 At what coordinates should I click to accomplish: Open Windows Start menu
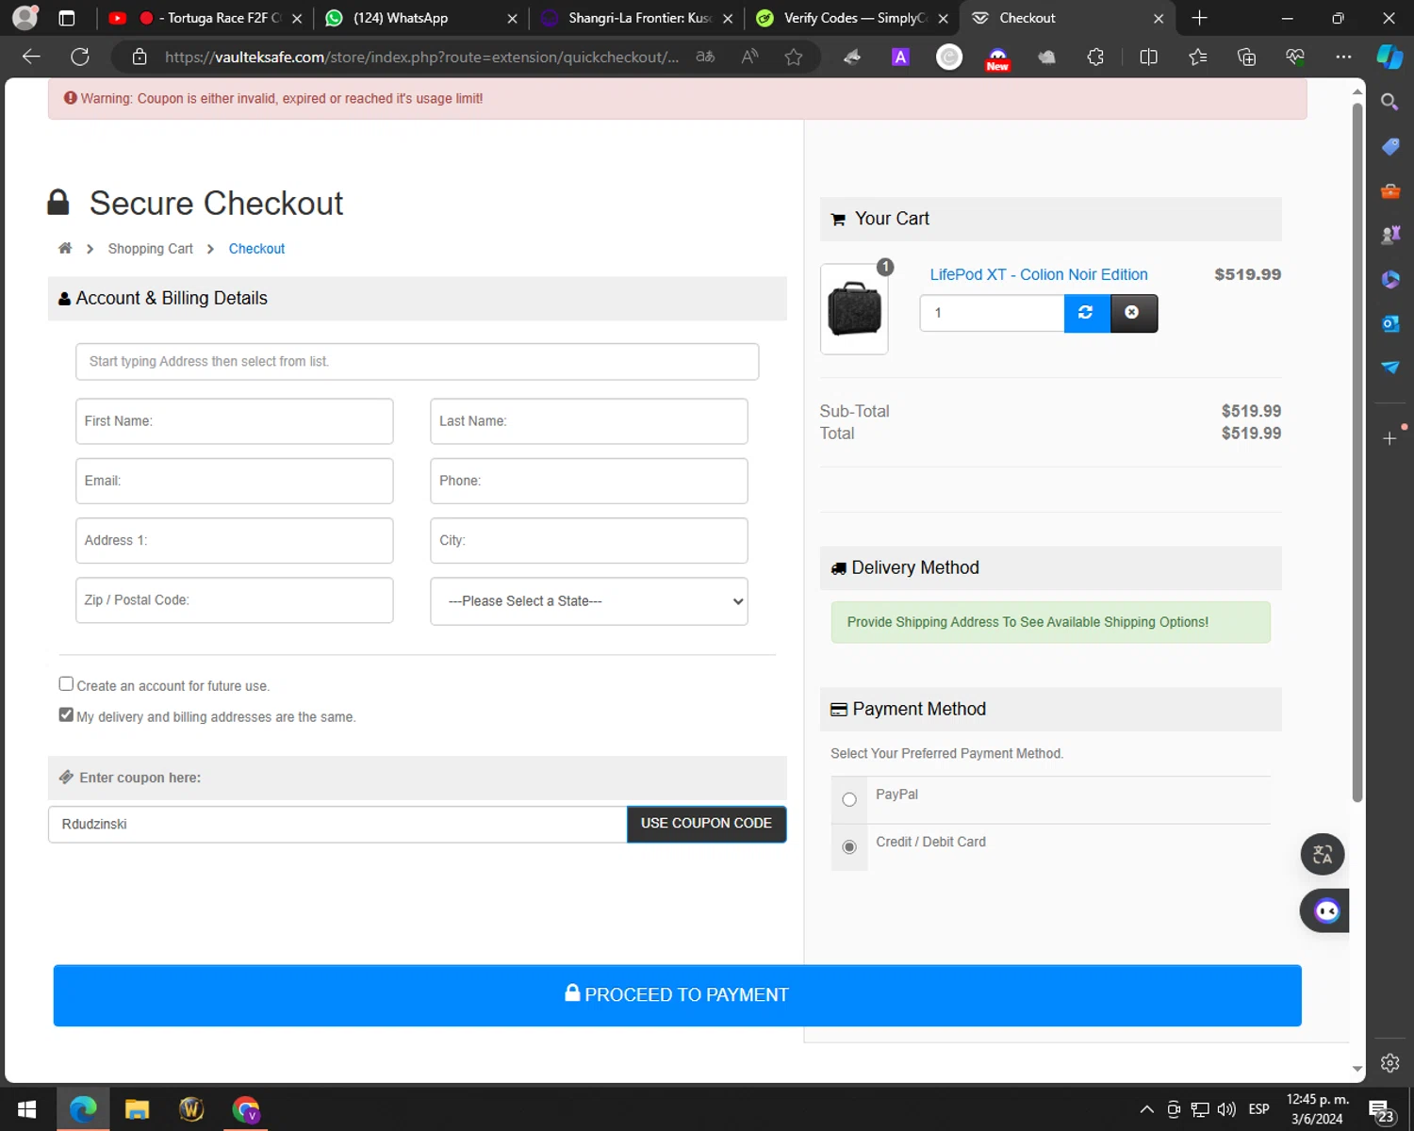coord(26,1109)
